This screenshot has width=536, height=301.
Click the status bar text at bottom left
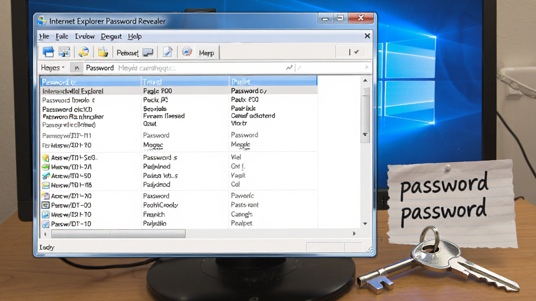pos(47,247)
